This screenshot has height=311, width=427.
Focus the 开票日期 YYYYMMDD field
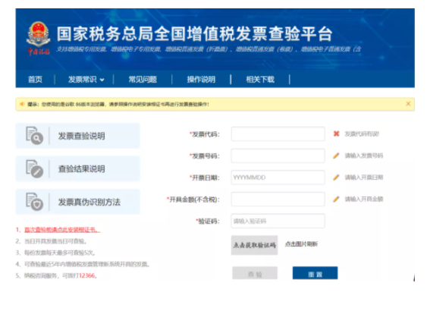click(278, 177)
